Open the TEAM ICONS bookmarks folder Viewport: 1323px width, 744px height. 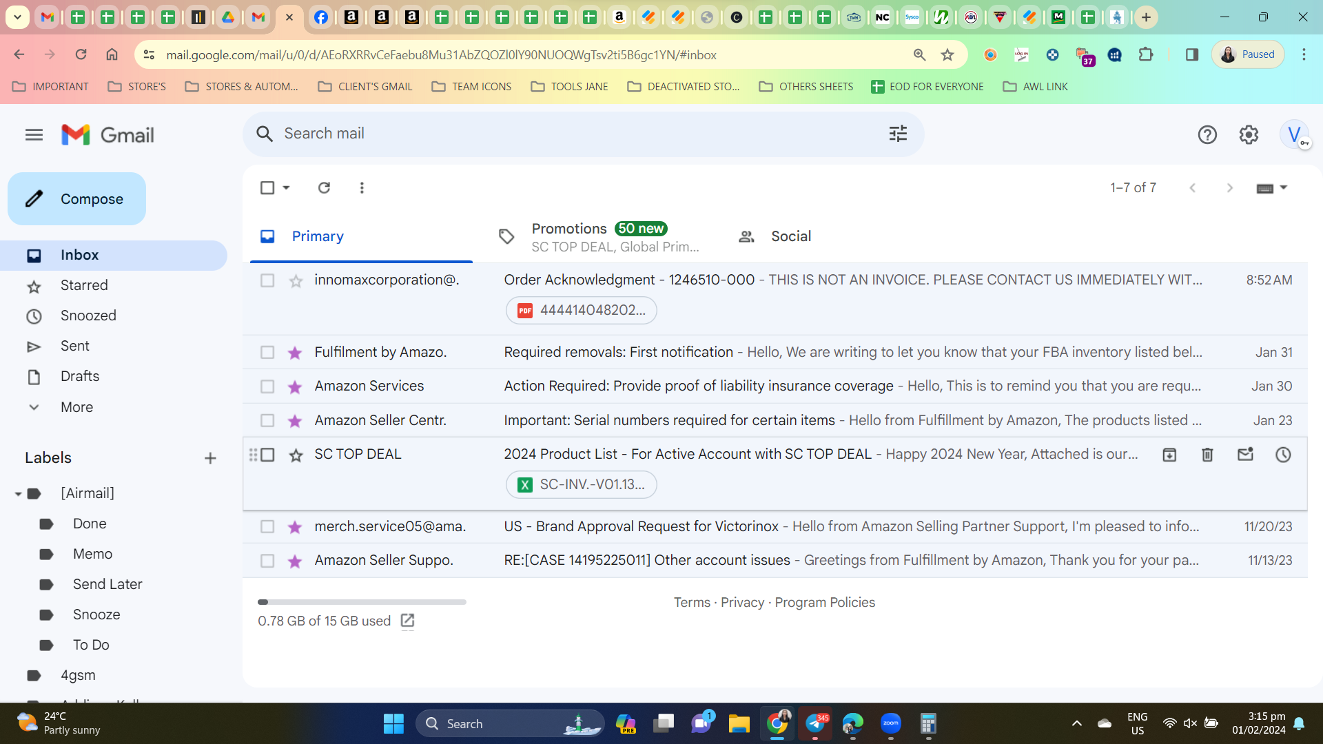coord(471,87)
